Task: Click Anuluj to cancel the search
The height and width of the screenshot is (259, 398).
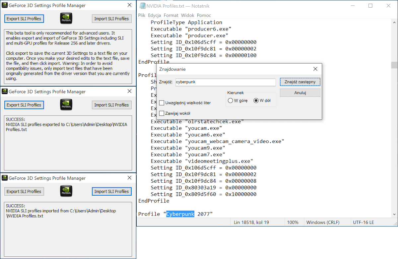Action: point(300,93)
